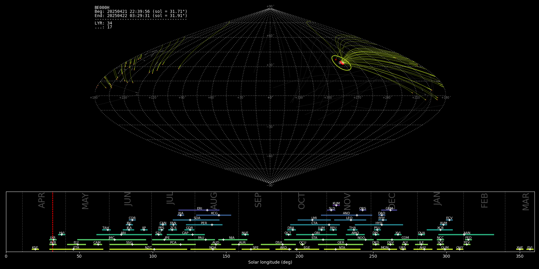The width and height of the screenshot is (539, 269).
Task: Click the LYR: 34 meteor count
Action: coord(103,23)
